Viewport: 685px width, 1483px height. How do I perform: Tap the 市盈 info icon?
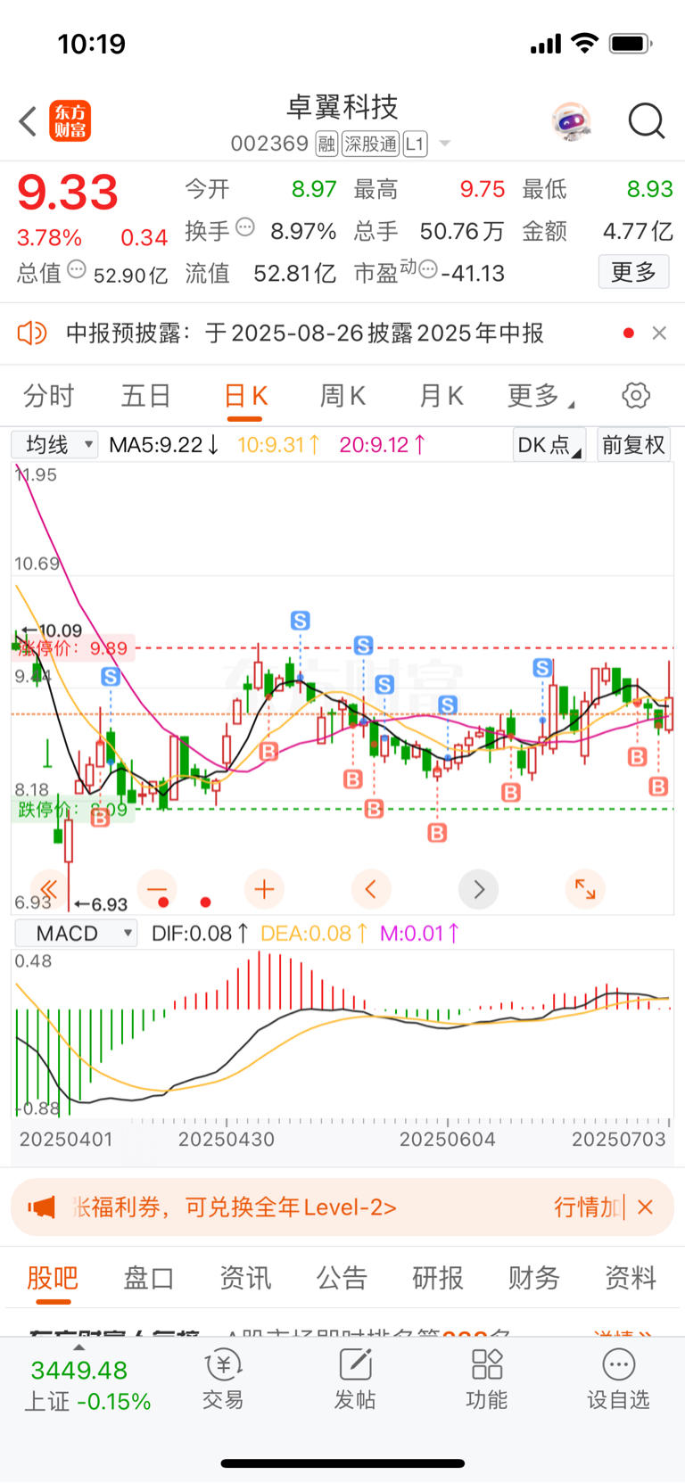(x=428, y=269)
